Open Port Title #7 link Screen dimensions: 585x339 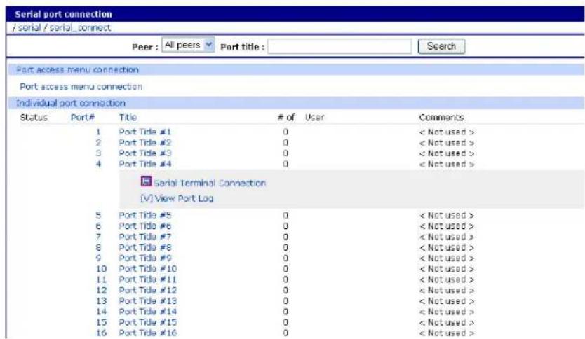[145, 237]
